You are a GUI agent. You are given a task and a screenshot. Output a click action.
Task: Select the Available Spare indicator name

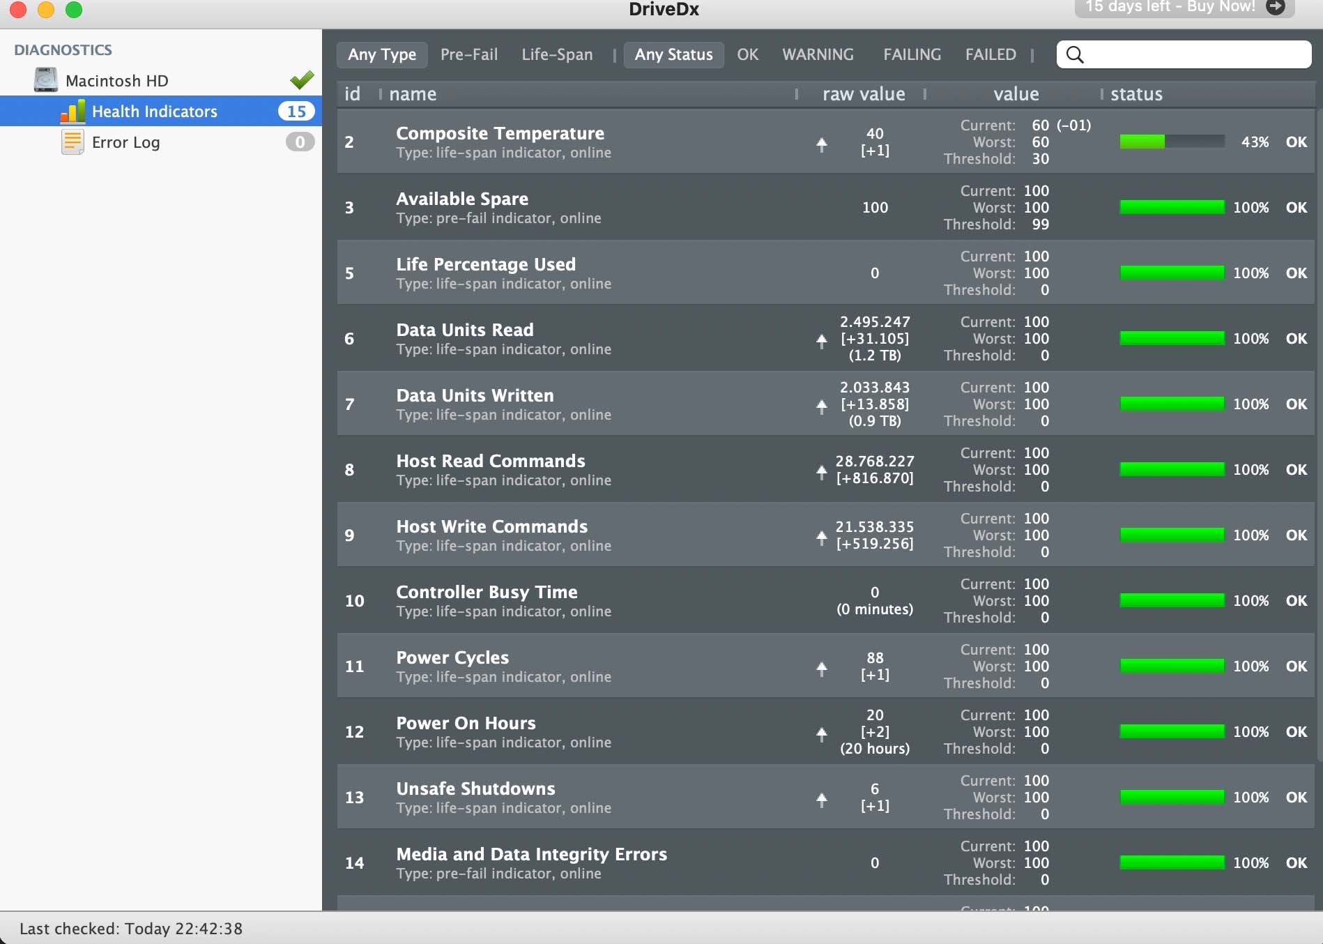point(462,199)
